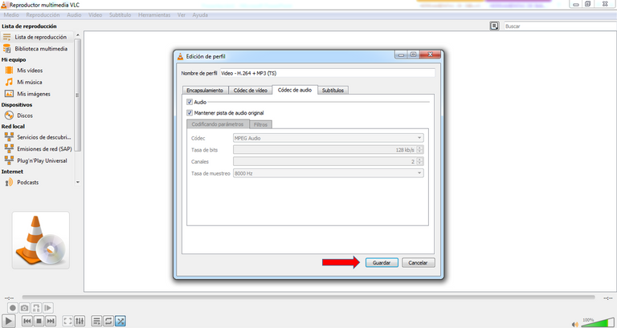Click the volume slider at 100%

[x=598, y=322]
